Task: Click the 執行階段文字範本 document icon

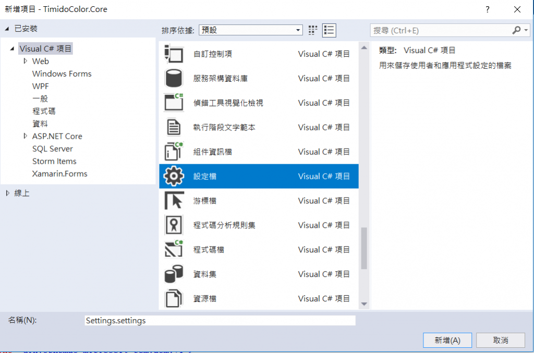Action: [174, 127]
